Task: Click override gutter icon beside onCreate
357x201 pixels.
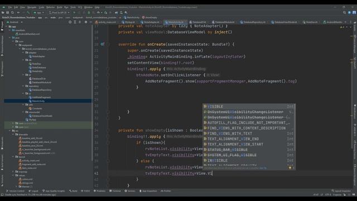Action: pos(103,44)
